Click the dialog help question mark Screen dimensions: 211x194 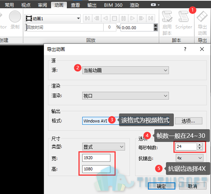[185, 49]
